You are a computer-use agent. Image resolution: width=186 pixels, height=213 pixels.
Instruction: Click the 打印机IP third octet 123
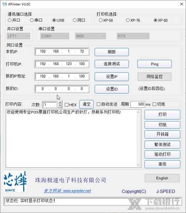click(69, 64)
